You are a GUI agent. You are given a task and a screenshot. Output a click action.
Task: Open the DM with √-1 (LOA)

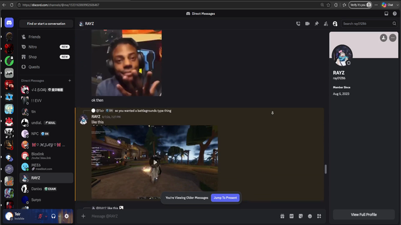click(x=46, y=89)
